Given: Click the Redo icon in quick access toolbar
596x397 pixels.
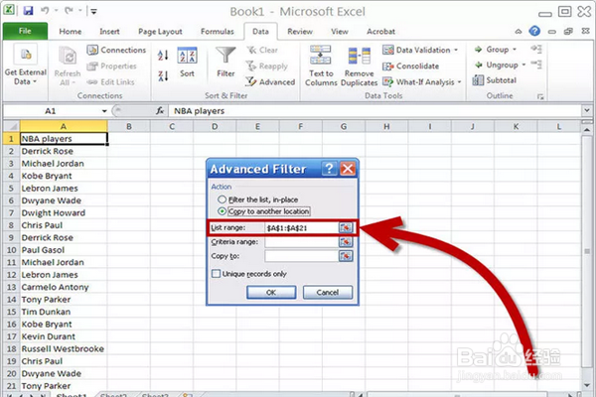Looking at the screenshot, I should (x=69, y=10).
